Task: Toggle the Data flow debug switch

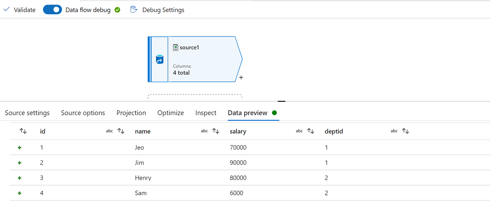Action: click(x=52, y=10)
